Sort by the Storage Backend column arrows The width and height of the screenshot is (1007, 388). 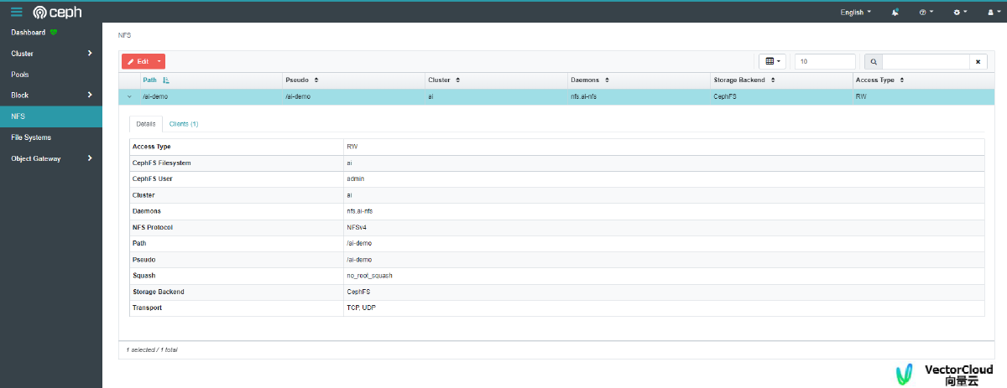click(773, 80)
